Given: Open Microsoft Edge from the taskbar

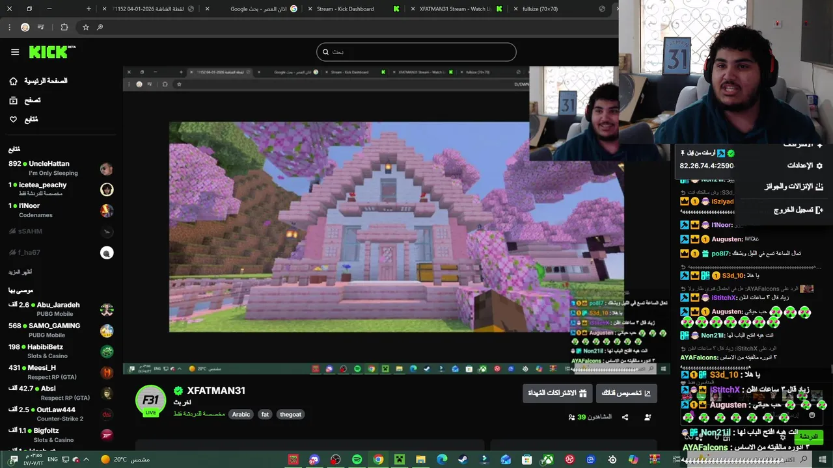Looking at the screenshot, I should tap(442, 460).
